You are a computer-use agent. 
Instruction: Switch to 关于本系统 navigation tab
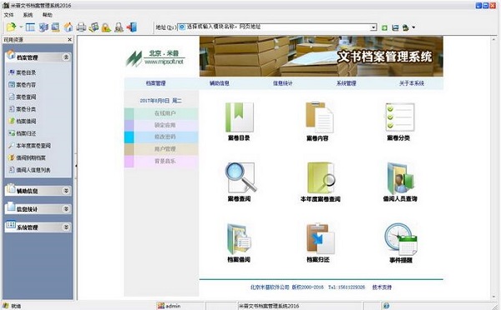(x=412, y=83)
